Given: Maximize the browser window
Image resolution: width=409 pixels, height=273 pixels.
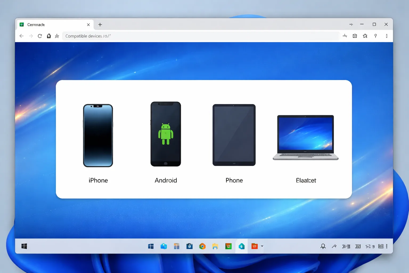Looking at the screenshot, I should click(x=374, y=24).
